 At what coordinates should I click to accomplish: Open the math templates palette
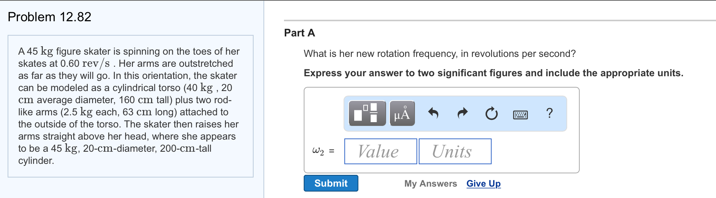point(367,113)
